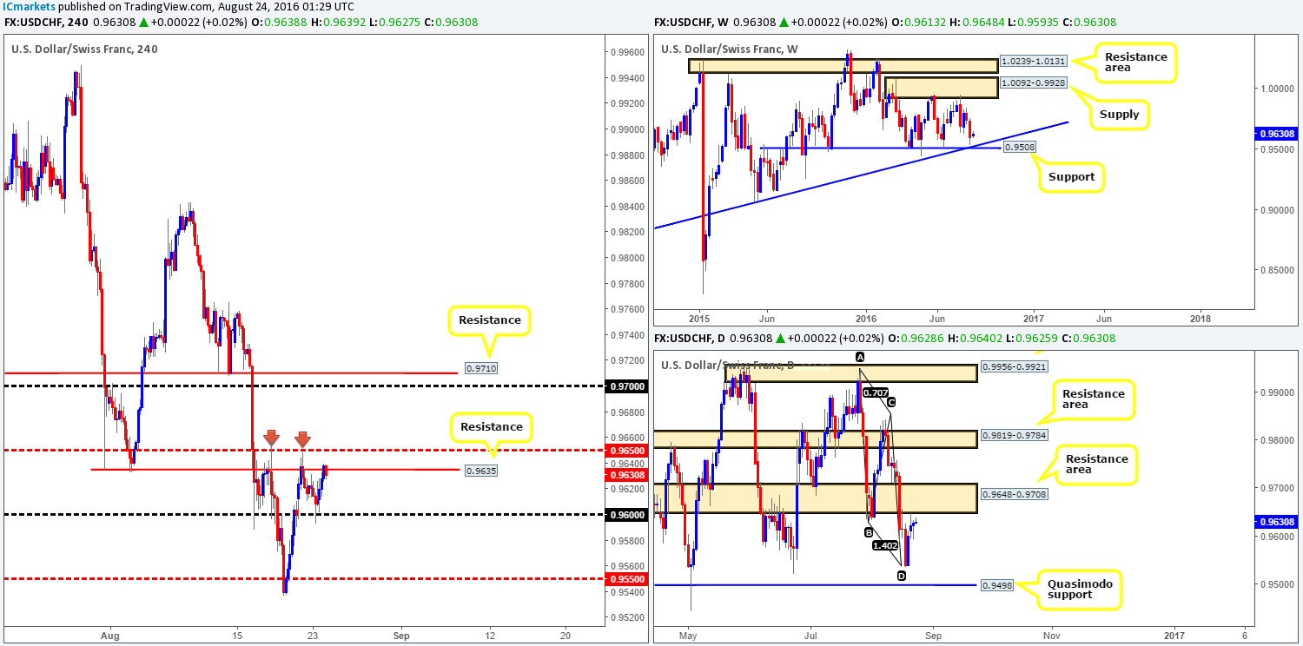The height and width of the screenshot is (646, 1303).
Task: Click the red 0.96500 axis price label
Action: [627, 451]
